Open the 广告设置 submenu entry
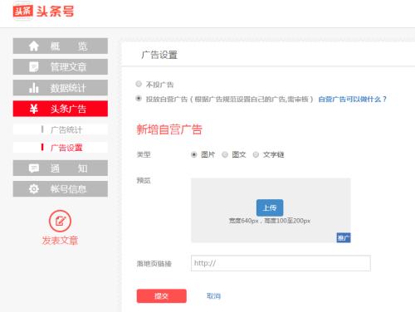 61,148
